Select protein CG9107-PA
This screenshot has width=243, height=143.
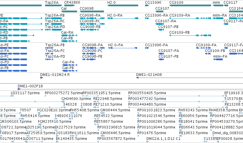pos(168,51)
